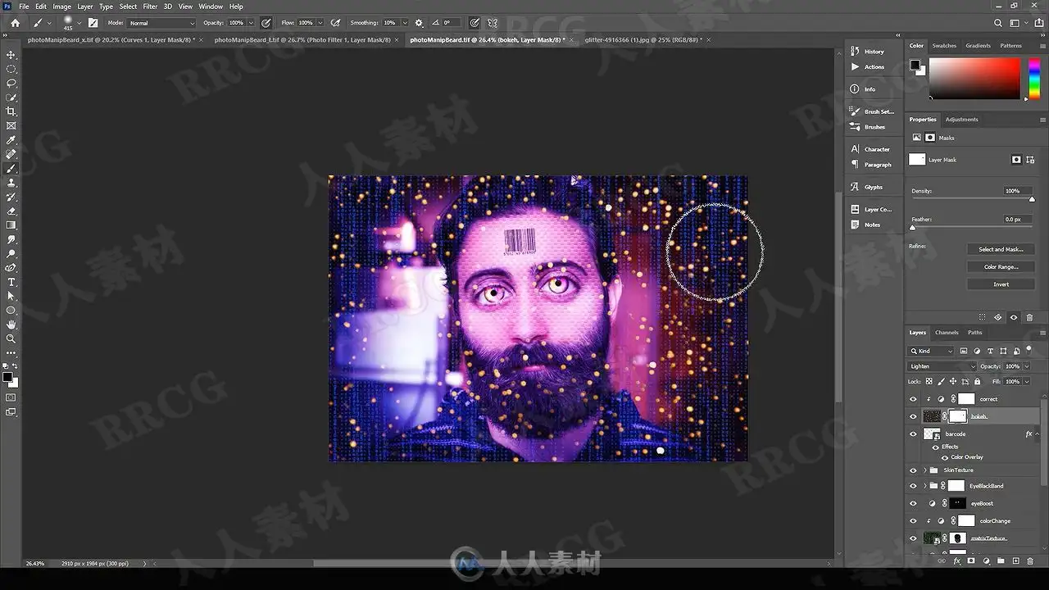Select the Horizontal Type tool
1049x590 pixels.
tap(11, 282)
